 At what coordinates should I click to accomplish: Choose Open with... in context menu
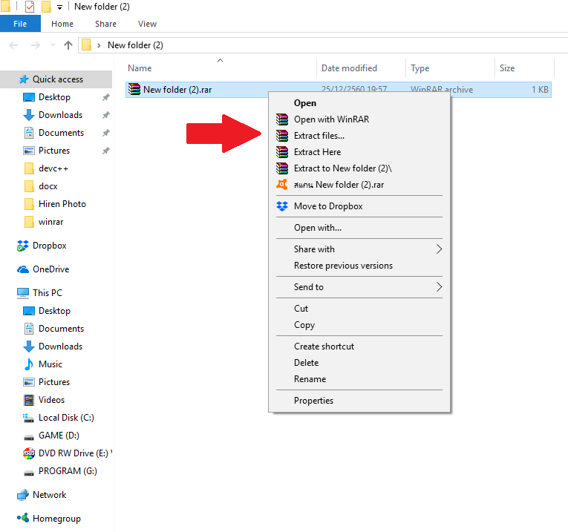point(359,228)
